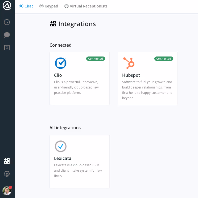
Task: Open the messages speech bubble icon
Action: click(x=7, y=35)
